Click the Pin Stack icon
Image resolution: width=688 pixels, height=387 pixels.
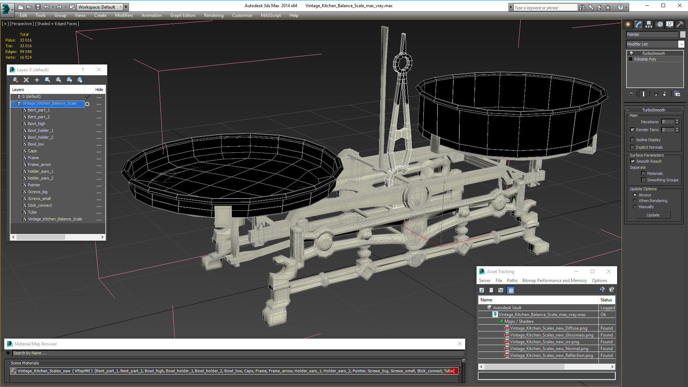coord(631,94)
